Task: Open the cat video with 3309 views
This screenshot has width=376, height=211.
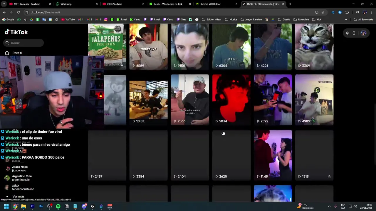Action: (314, 46)
